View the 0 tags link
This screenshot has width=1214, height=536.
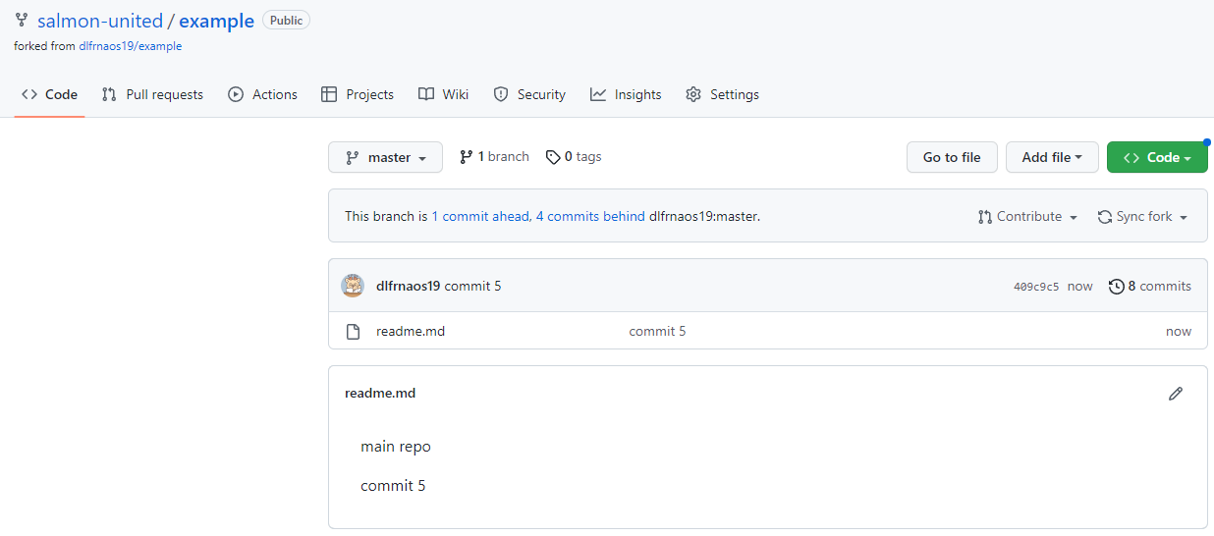pos(574,157)
